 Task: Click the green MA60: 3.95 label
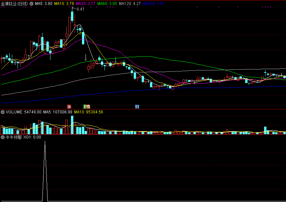107,3
